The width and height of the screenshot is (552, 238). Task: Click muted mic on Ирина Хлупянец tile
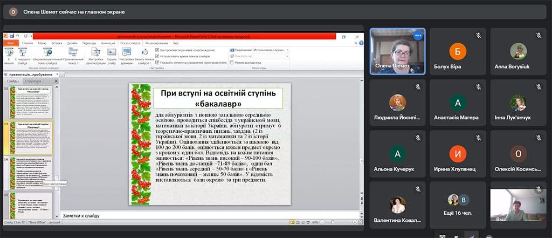pos(479,138)
